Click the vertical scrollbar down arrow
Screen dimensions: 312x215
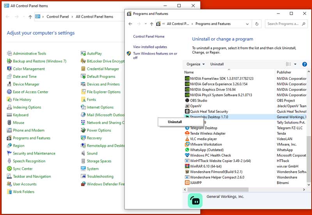(x=308, y=185)
